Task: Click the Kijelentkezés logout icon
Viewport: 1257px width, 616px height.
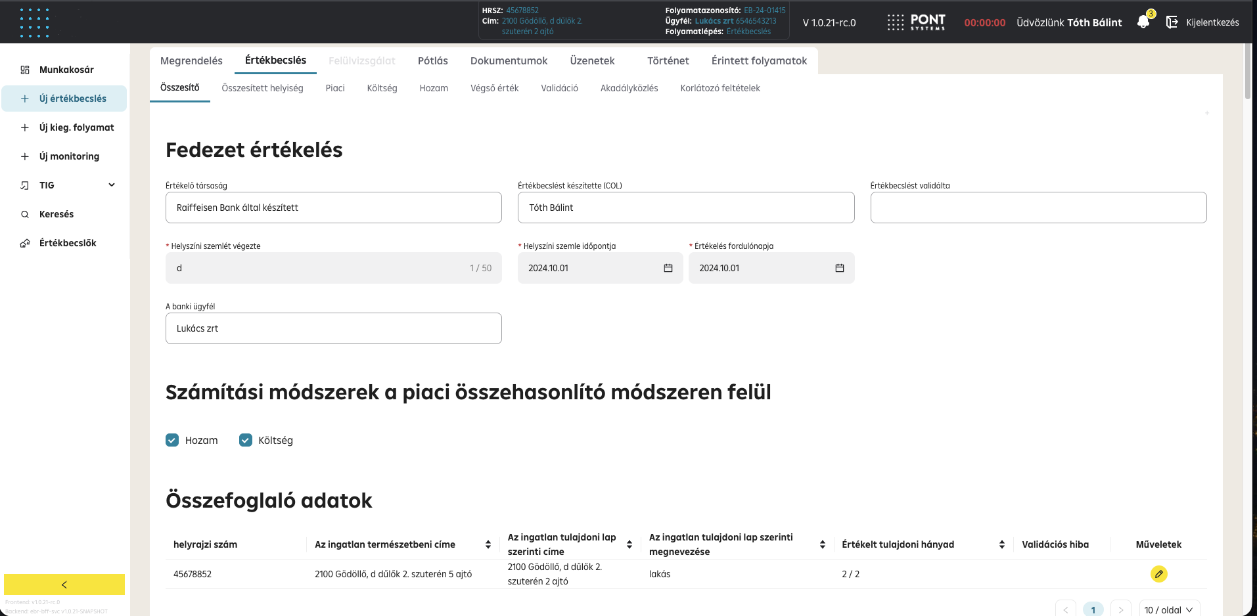Action: pyautogui.click(x=1172, y=22)
